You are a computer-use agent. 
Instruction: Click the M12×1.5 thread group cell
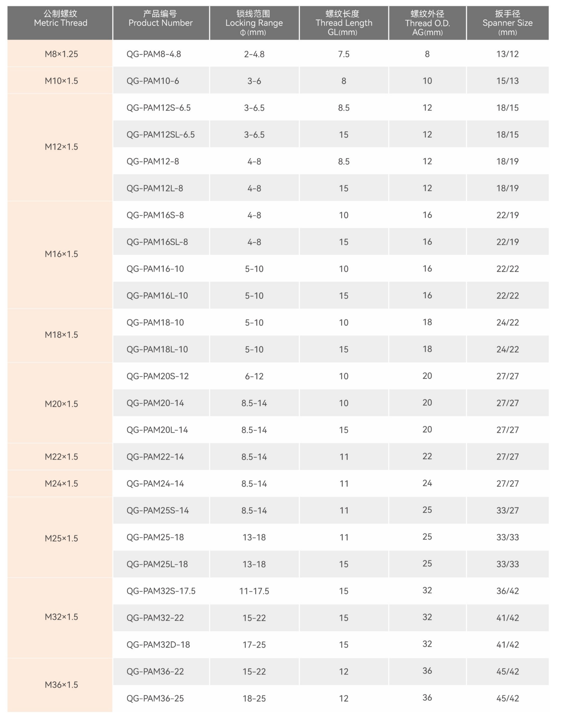pos(61,147)
